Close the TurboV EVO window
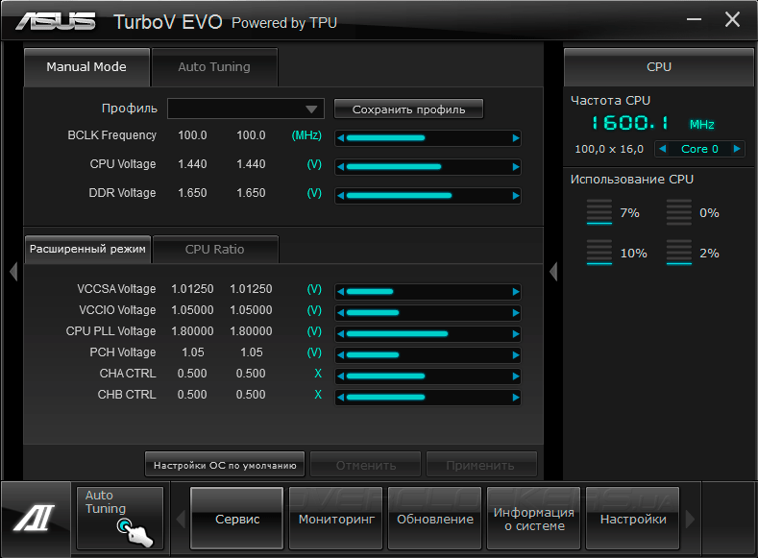 coord(732,19)
